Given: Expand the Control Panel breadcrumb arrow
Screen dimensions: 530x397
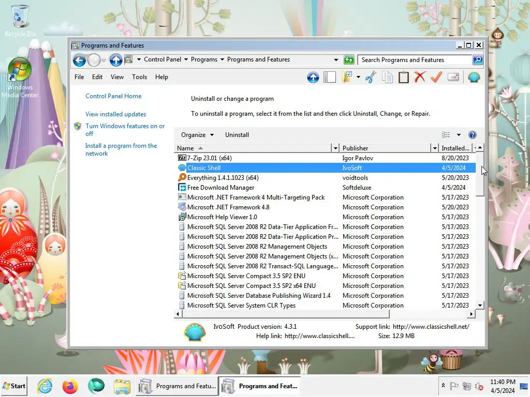Looking at the screenshot, I should click(x=186, y=59).
